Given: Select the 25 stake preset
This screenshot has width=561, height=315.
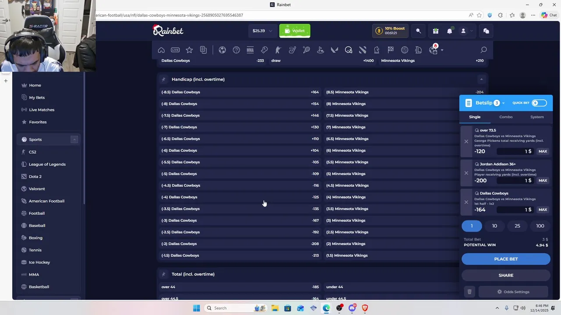Looking at the screenshot, I should tap(517, 226).
